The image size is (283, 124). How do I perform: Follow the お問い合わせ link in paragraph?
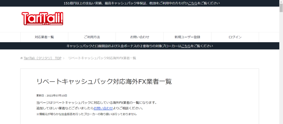(103, 108)
